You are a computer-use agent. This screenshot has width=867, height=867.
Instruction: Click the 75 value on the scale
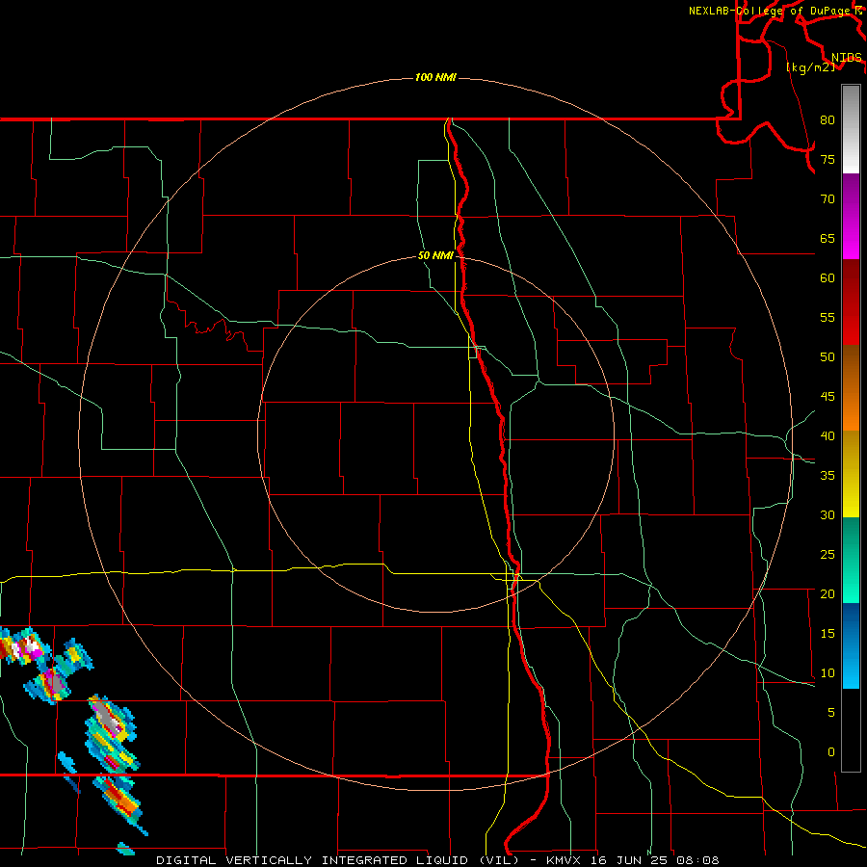(x=828, y=159)
